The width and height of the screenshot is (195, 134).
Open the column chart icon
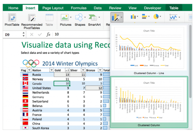(x=133, y=17)
